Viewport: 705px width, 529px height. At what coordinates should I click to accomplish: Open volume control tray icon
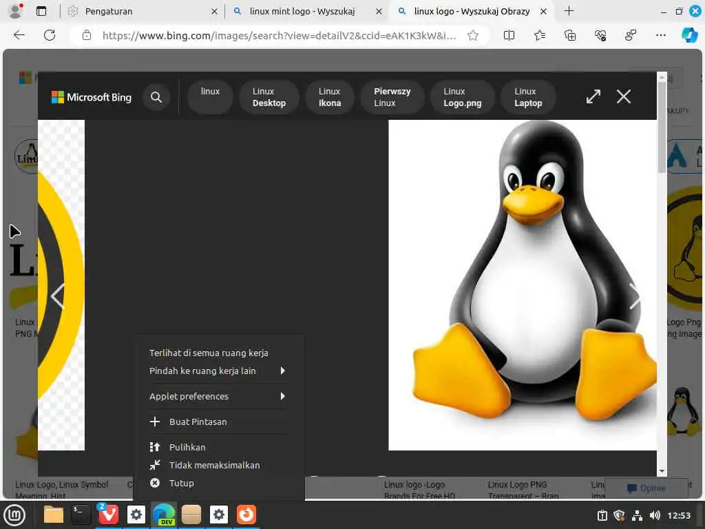click(655, 515)
